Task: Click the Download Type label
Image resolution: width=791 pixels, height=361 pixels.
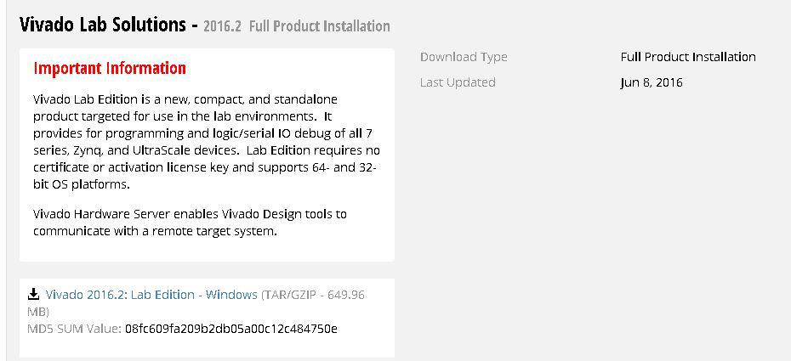Action: click(x=464, y=57)
